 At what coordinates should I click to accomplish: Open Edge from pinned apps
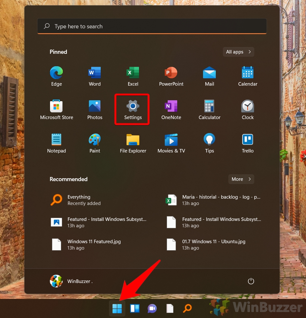(x=56, y=76)
